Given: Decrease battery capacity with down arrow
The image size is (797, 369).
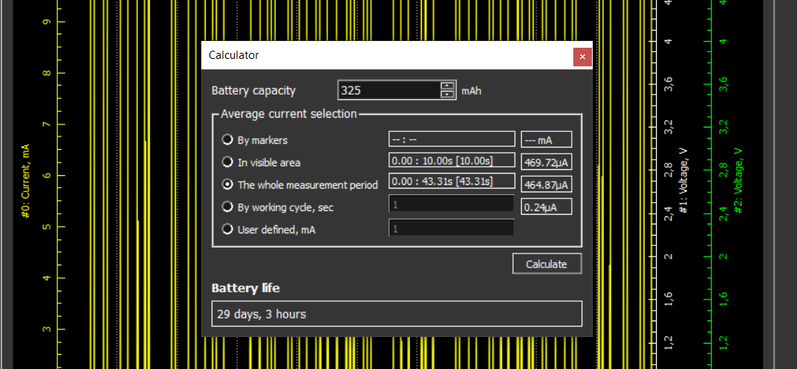Looking at the screenshot, I should pos(447,95).
